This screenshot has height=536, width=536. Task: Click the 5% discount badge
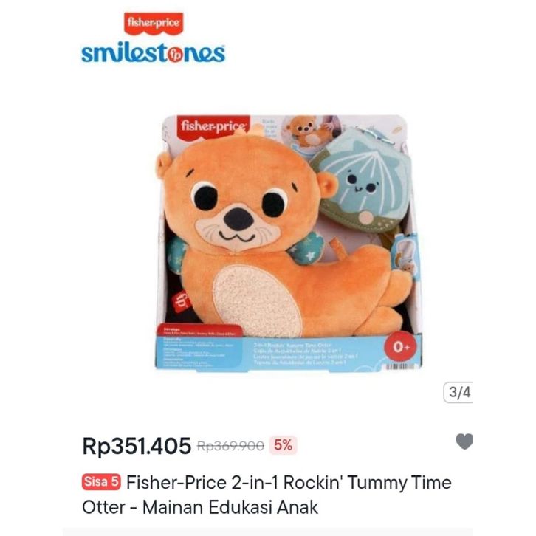(x=283, y=445)
